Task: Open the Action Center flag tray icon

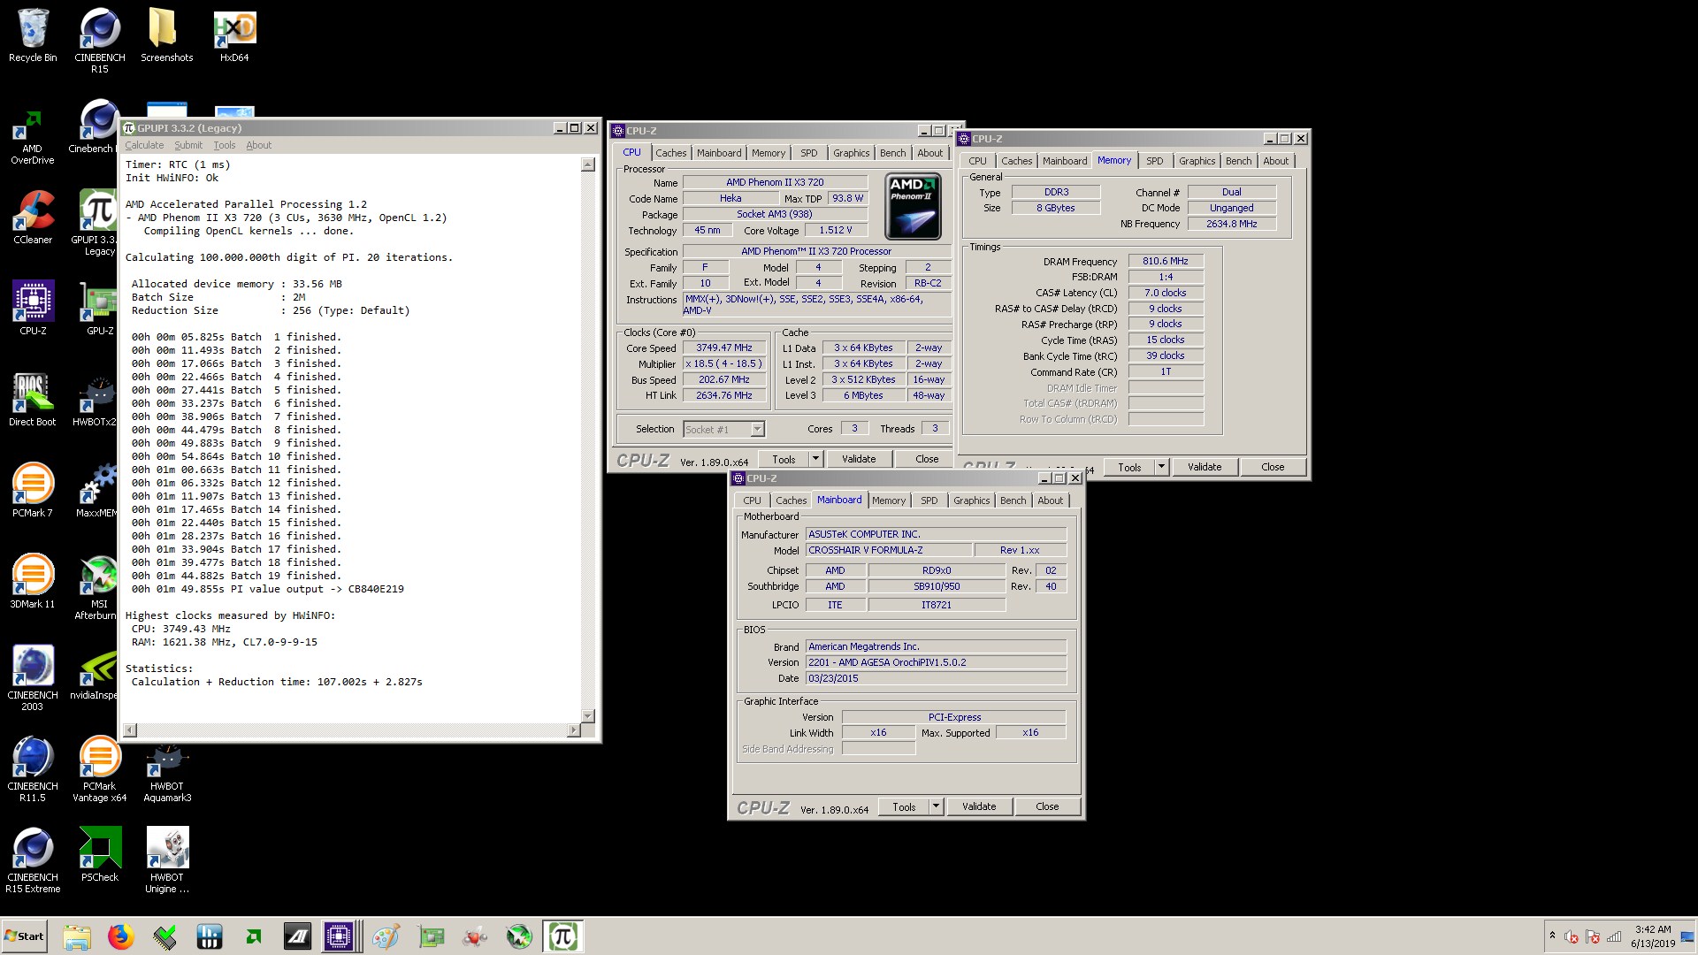Action: (x=1593, y=937)
